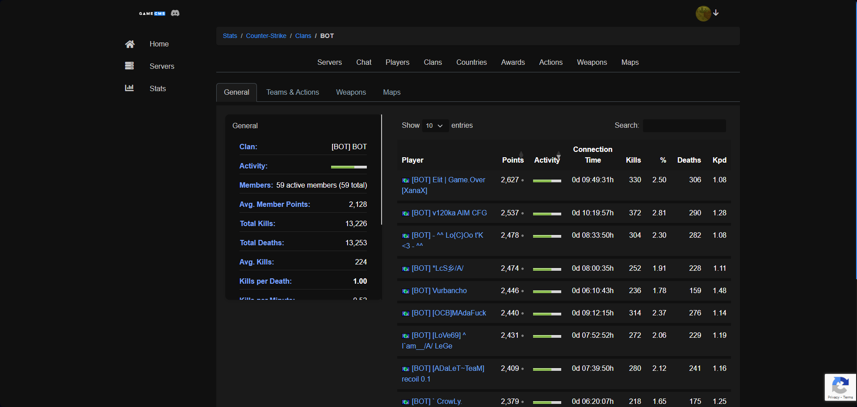Open the Discord icon link
This screenshot has height=407, width=857.
(x=175, y=13)
